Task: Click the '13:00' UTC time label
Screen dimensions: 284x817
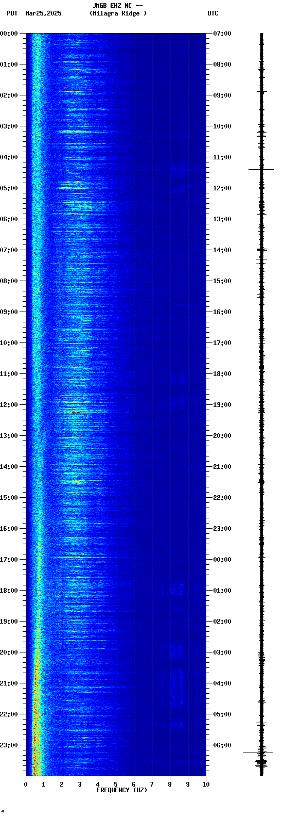Action: pos(222,219)
